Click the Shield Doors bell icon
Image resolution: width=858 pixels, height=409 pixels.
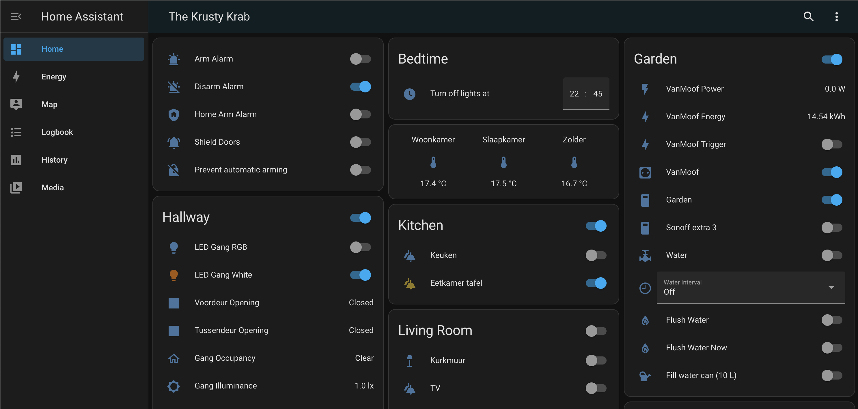point(174,142)
